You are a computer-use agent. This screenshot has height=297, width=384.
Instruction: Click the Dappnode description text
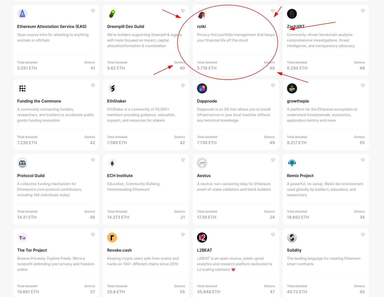click(234, 115)
